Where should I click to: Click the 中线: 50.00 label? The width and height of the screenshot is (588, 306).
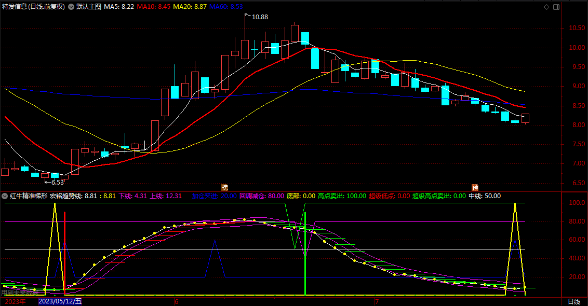click(x=485, y=196)
